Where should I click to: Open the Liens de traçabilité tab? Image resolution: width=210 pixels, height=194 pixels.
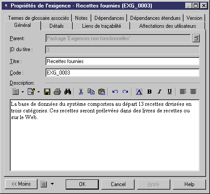[101, 26]
